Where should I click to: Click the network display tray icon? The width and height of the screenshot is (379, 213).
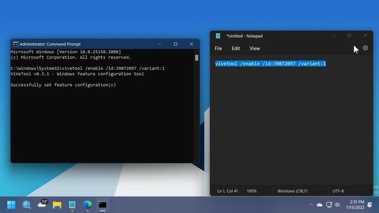tap(329, 205)
